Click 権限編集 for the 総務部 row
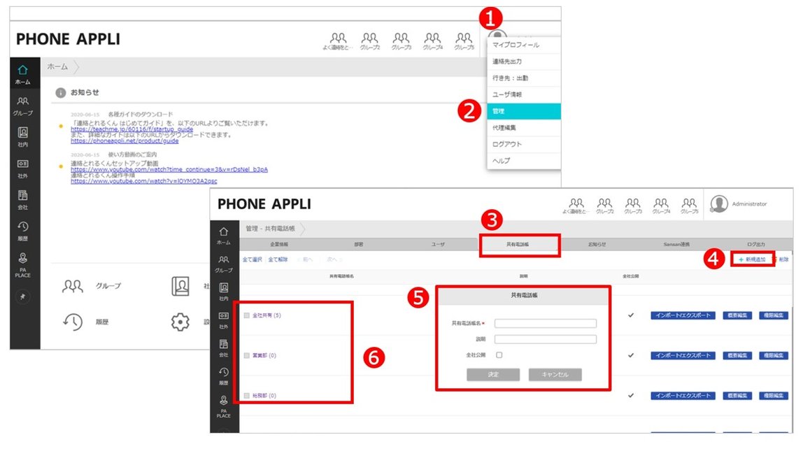The width and height of the screenshot is (803, 451). [x=774, y=396]
